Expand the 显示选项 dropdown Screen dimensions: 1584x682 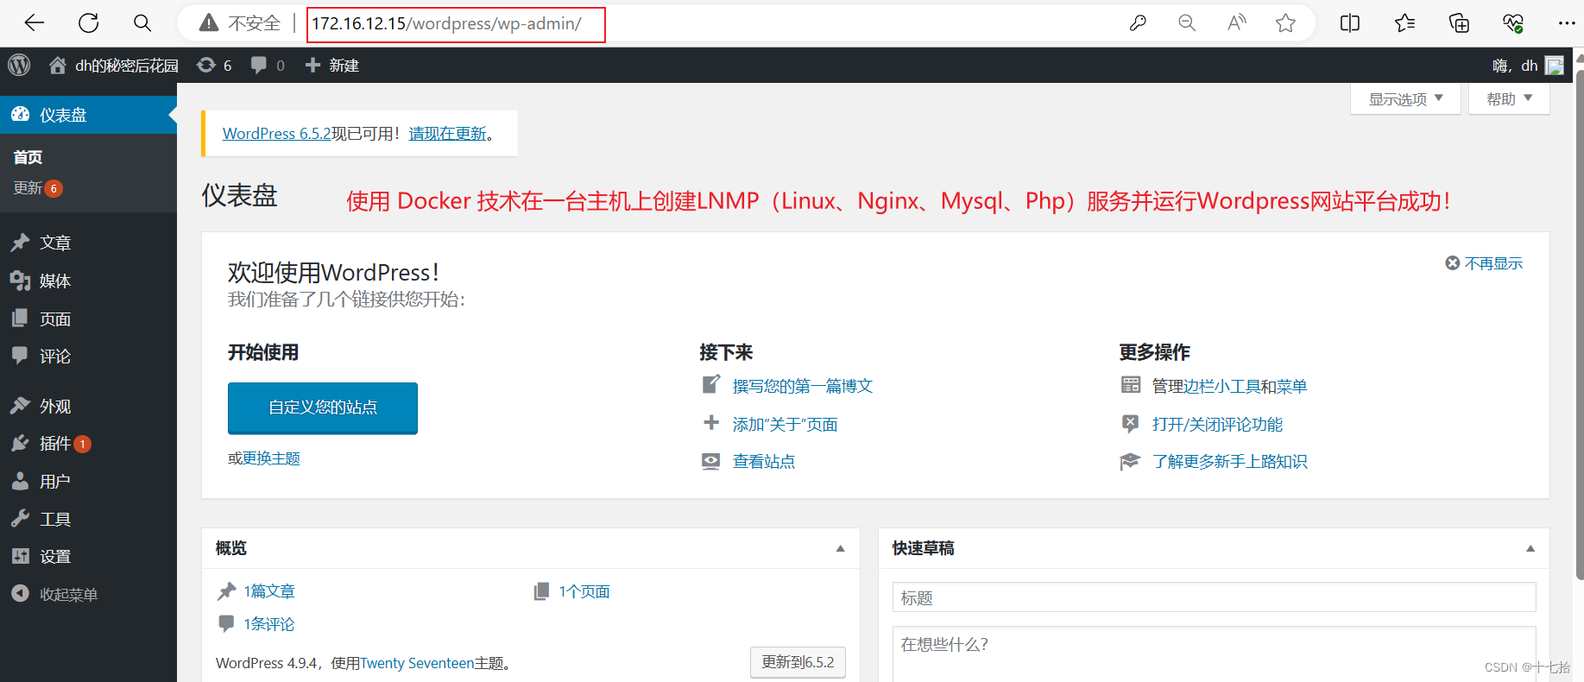[1405, 98]
